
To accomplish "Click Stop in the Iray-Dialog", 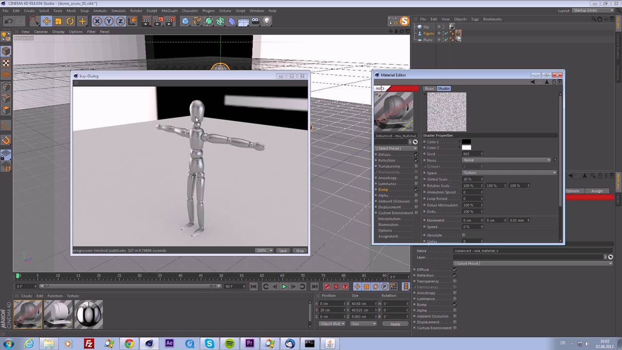I will tap(300, 250).
